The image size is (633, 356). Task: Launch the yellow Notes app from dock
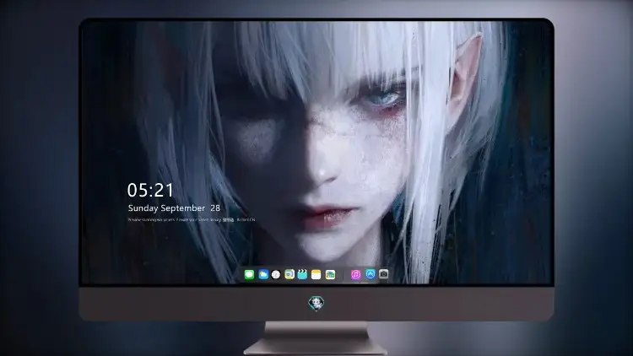(316, 274)
